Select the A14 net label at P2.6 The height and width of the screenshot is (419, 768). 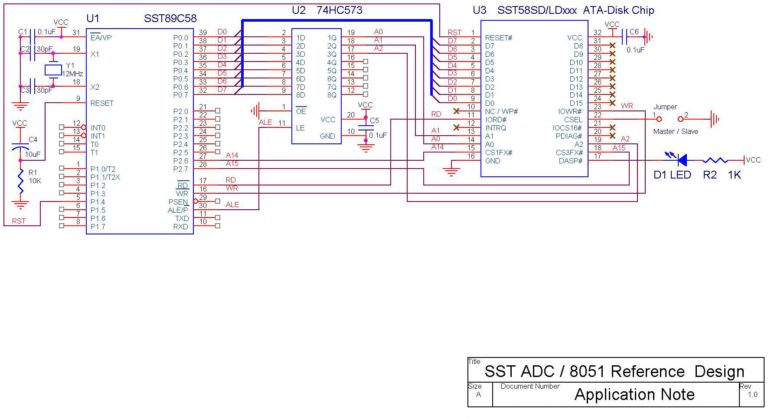click(x=232, y=155)
